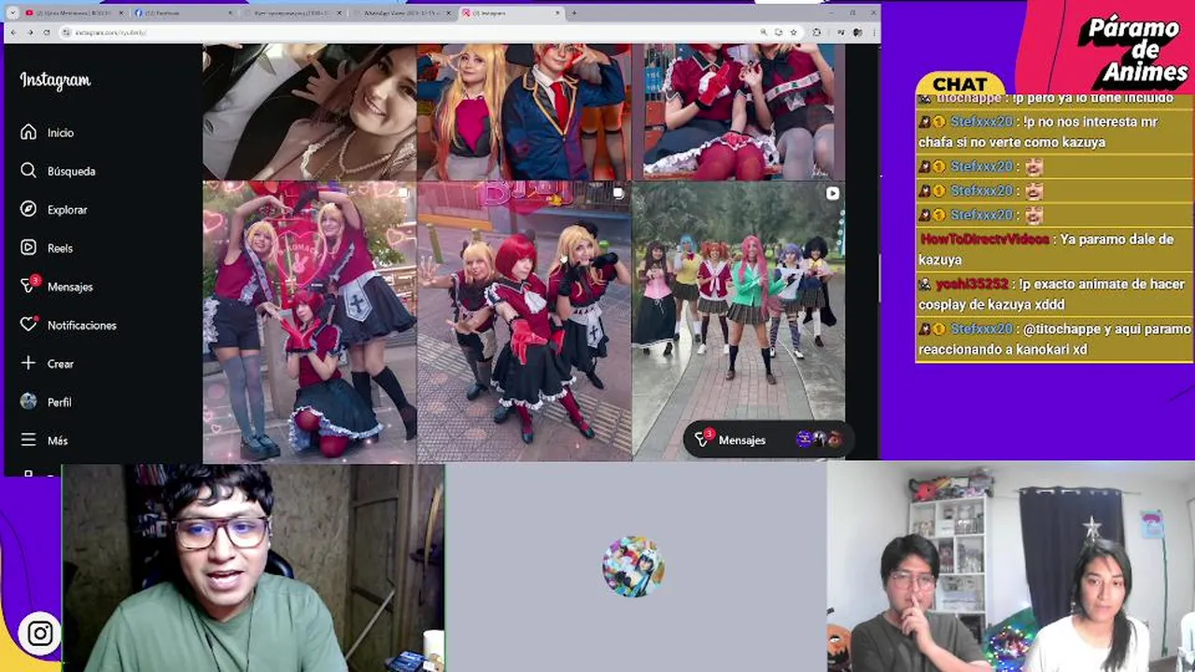
Task: Open Notificaciones with the heart icon
Action: 67,325
